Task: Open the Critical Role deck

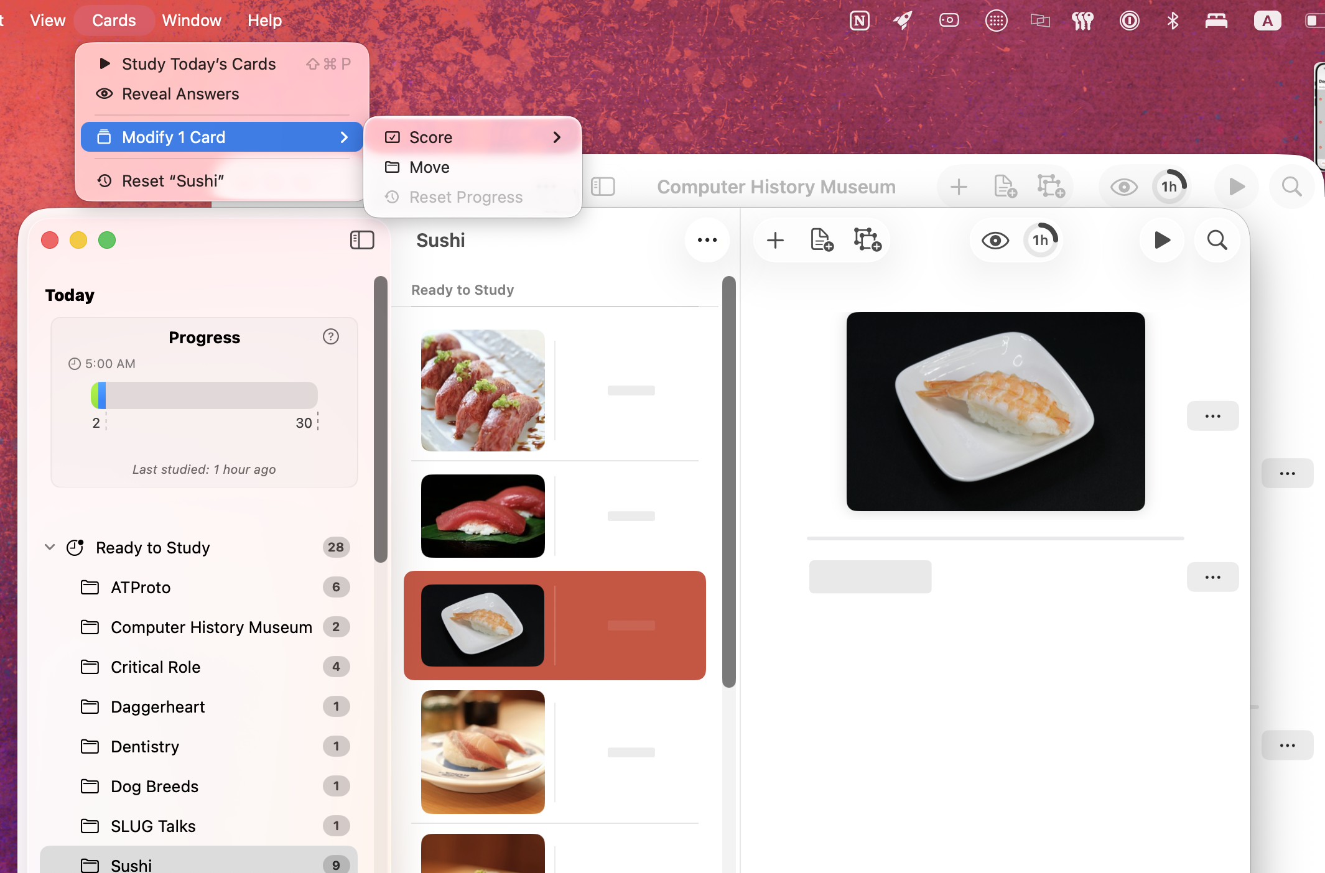Action: coord(156,667)
